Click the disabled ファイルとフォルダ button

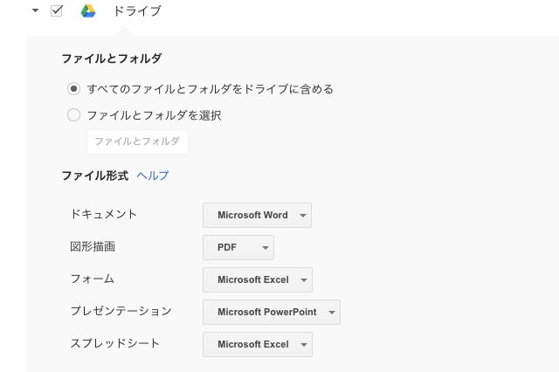pyautogui.click(x=137, y=141)
